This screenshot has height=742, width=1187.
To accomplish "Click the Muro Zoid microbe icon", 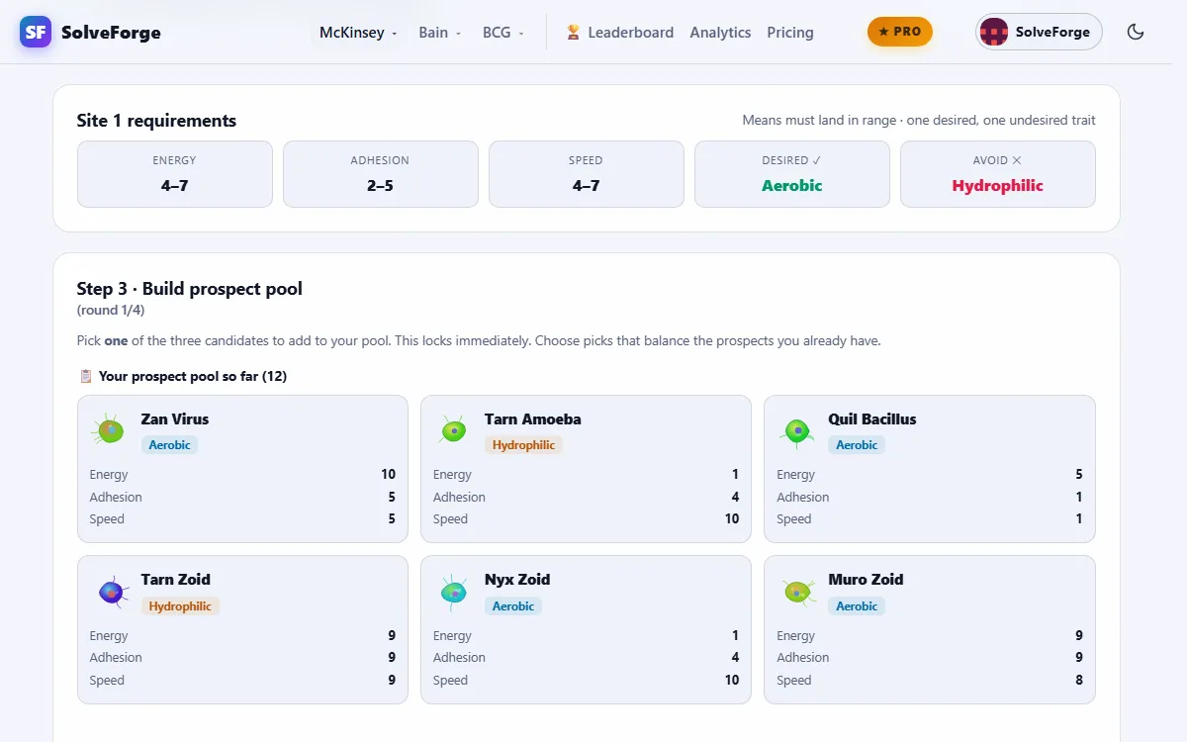I will tap(797, 592).
